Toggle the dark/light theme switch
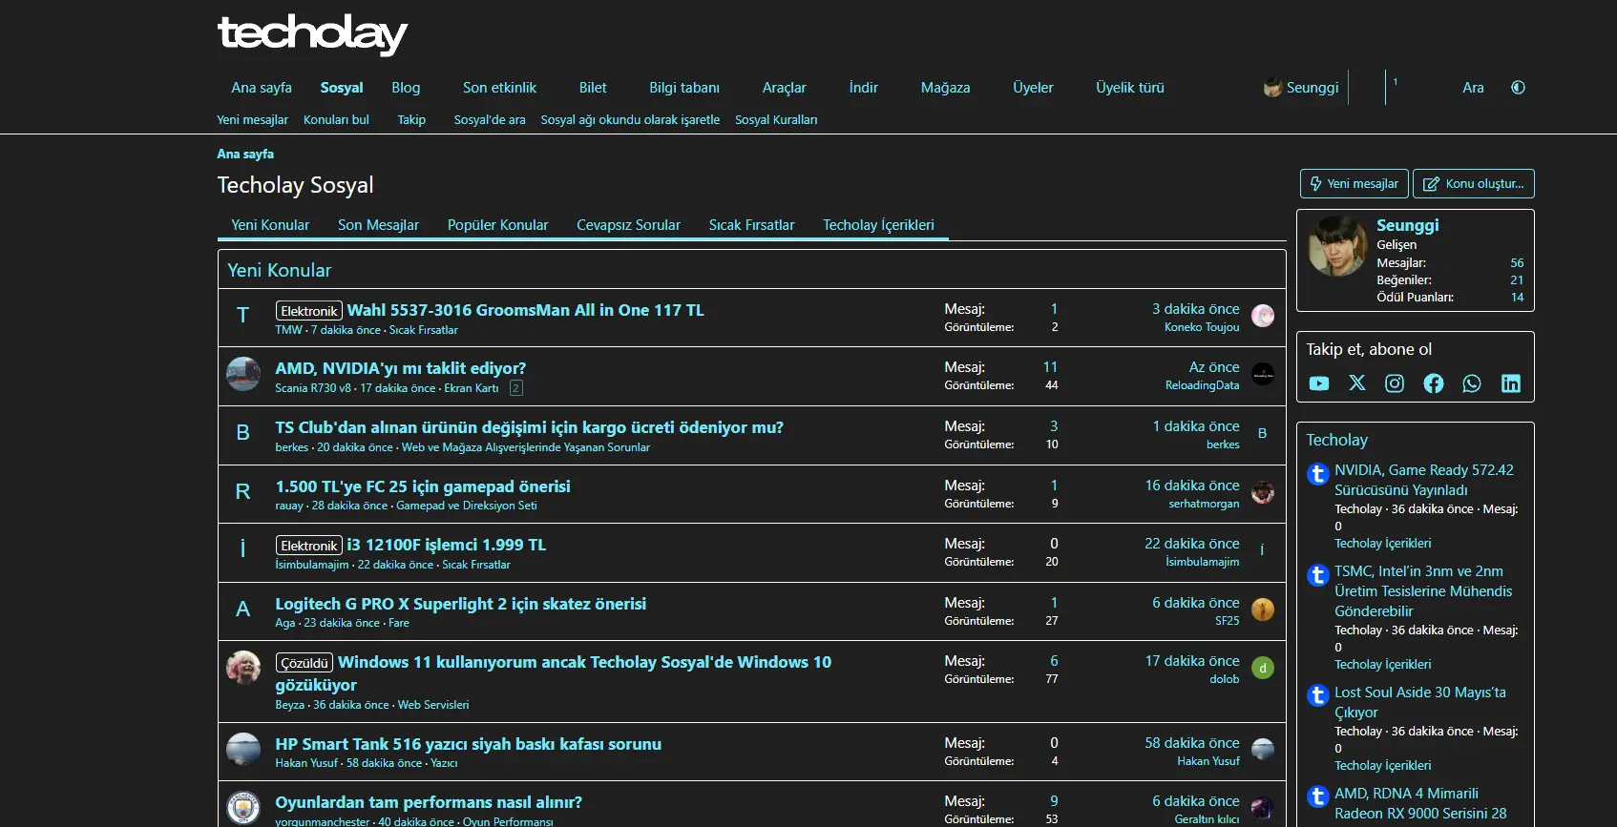This screenshot has width=1617, height=827. (1518, 88)
